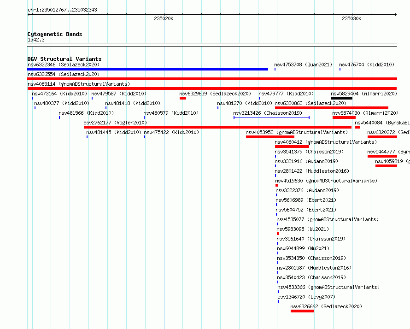This screenshot has height=329, width=410.
Task: Click the thin blue nsv3213426 span line
Action: pyautogui.click(x=272, y=117)
